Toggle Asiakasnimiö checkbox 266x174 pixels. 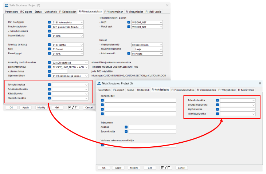(x=129, y=54)
